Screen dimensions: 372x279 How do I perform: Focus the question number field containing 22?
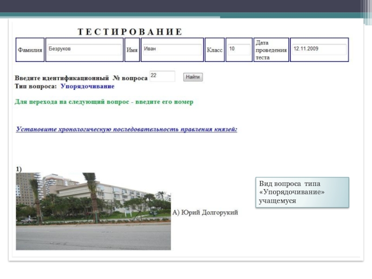[x=162, y=76]
